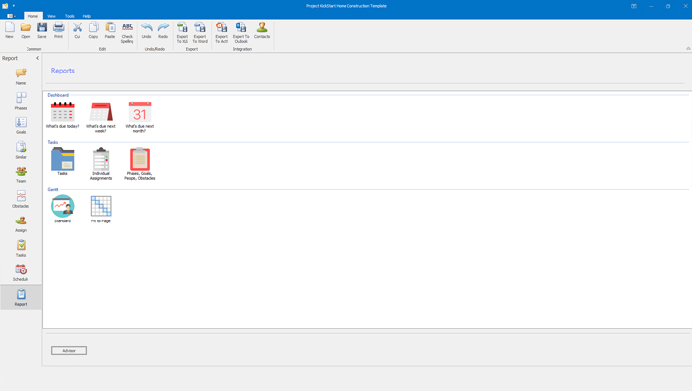Screen dimensions: 692x391
Task: Export project to Outlook
Action: pos(240,32)
